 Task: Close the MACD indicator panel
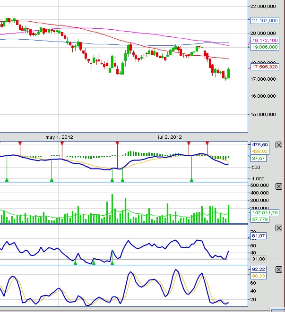click(x=278, y=145)
